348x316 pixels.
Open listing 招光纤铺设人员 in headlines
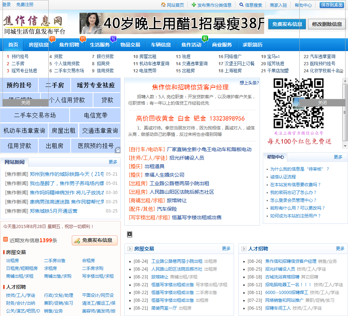pyautogui.click(x=187, y=158)
